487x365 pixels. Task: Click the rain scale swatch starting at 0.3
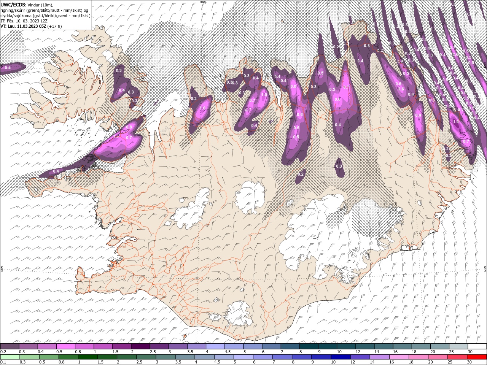pos(30,357)
